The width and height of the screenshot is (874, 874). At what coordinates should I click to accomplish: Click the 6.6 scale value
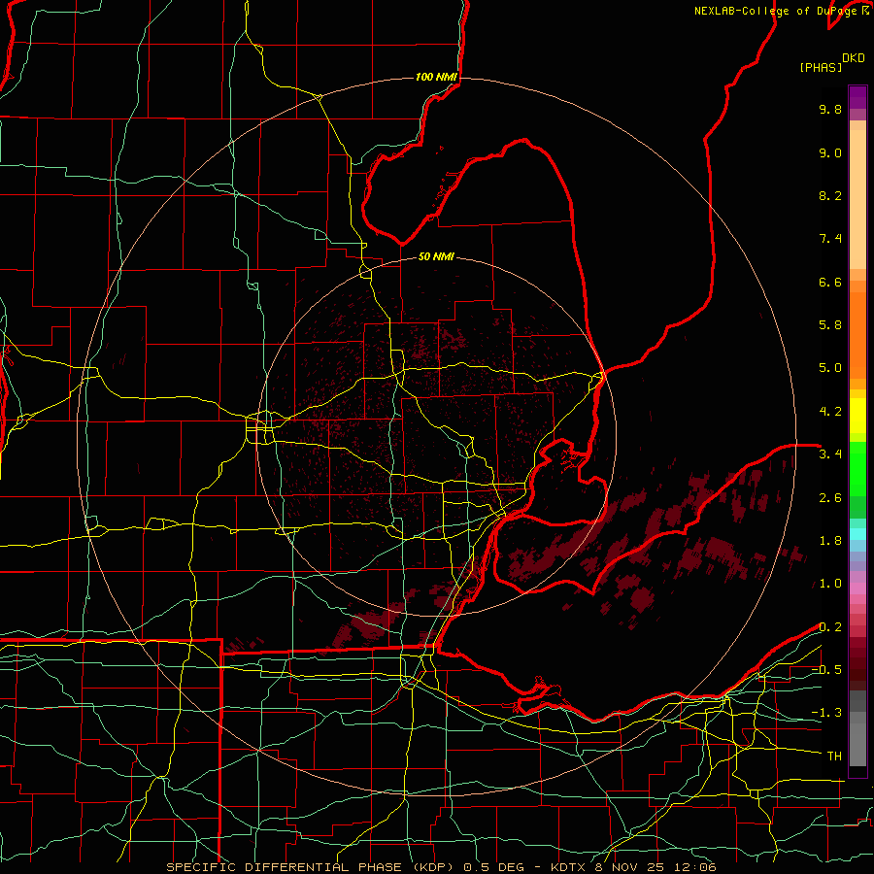click(830, 282)
